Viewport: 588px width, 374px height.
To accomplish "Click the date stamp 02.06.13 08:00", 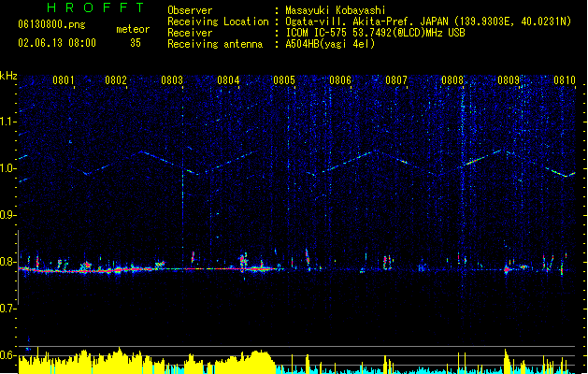I will click(57, 43).
